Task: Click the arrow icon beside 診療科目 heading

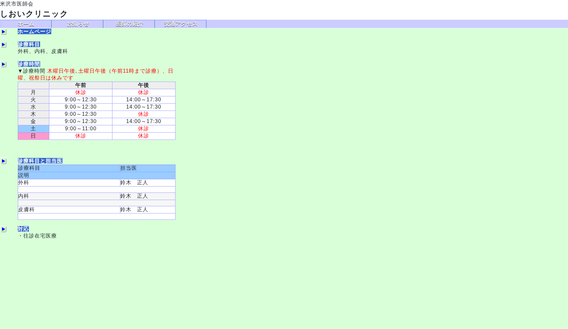Action: pyautogui.click(x=4, y=45)
